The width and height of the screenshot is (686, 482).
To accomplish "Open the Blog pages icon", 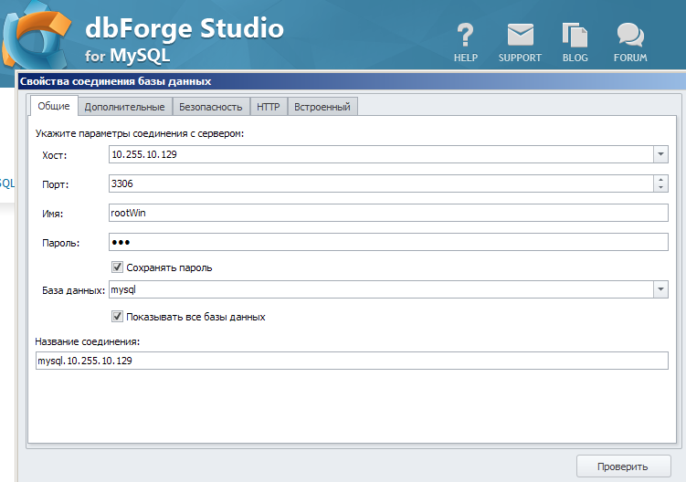I will tap(575, 35).
